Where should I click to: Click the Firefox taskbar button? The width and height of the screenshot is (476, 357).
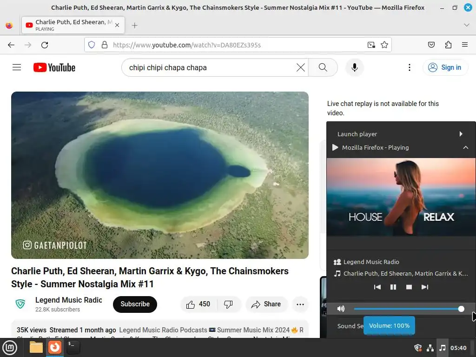55,348
